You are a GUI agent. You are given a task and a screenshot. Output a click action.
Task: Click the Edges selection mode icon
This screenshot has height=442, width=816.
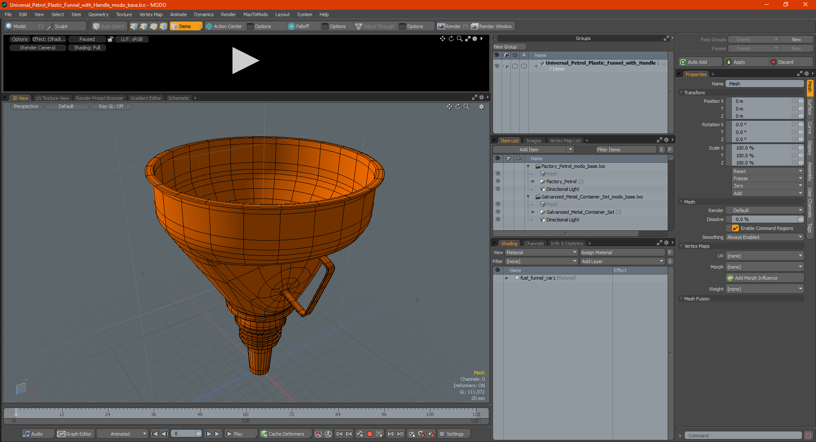(x=144, y=26)
